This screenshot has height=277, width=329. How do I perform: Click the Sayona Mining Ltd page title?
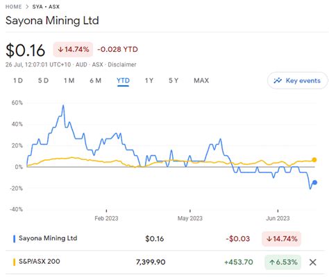coord(52,21)
